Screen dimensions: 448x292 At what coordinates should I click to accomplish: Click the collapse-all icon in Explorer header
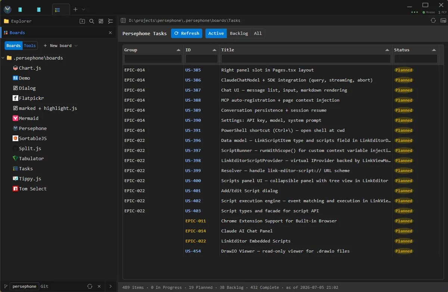pyautogui.click(x=110, y=21)
